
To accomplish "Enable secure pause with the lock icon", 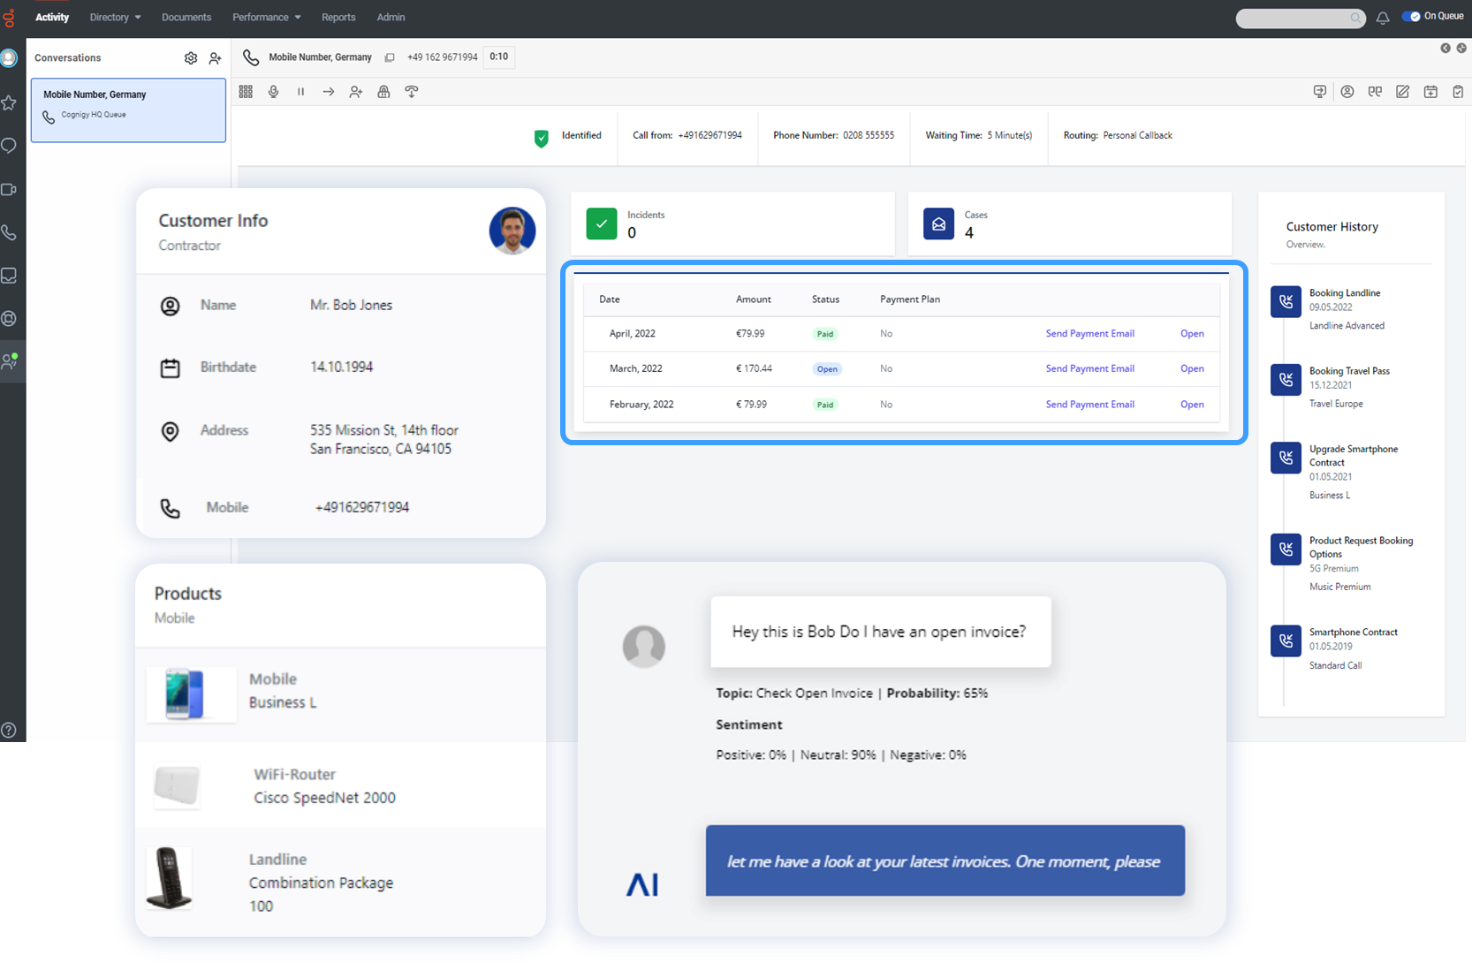I will pyautogui.click(x=383, y=91).
